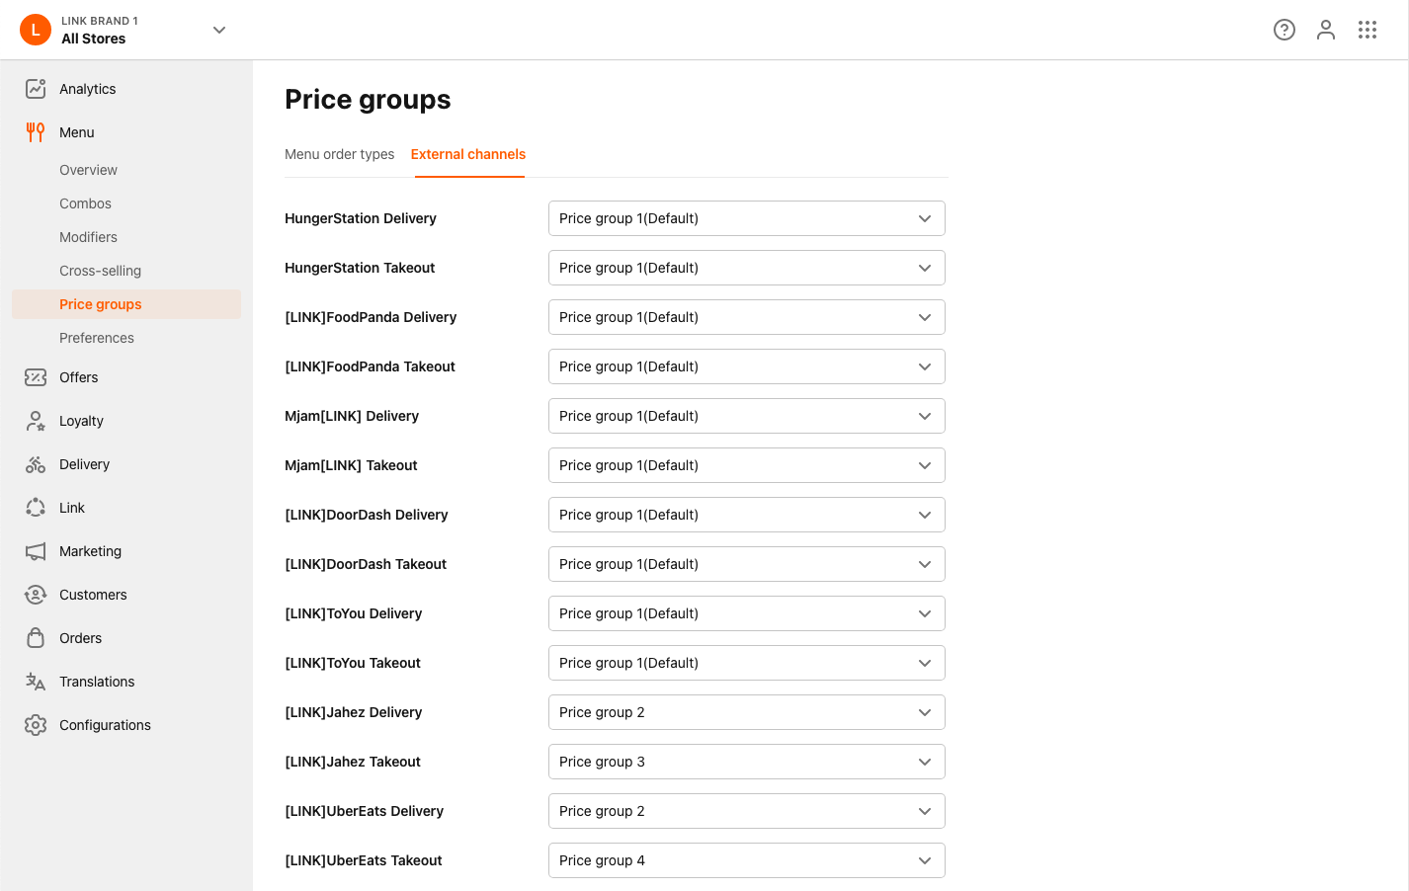Open [LINK]FoodPanda Delivery price group dropdown
The height and width of the screenshot is (891, 1409).
(x=747, y=317)
